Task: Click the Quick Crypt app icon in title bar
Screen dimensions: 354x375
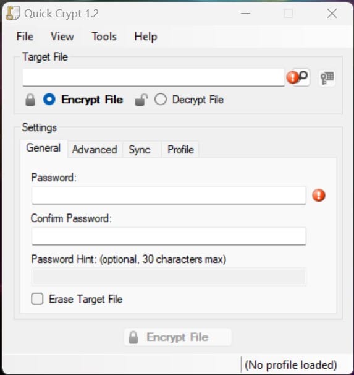Action: (x=12, y=14)
